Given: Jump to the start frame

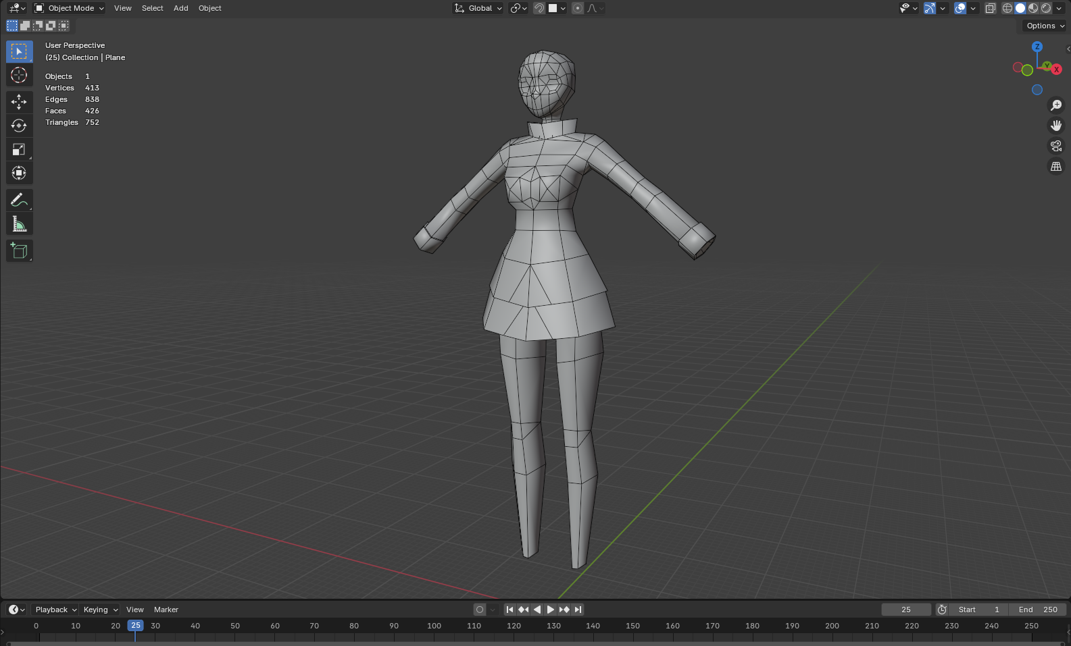Looking at the screenshot, I should coord(510,610).
